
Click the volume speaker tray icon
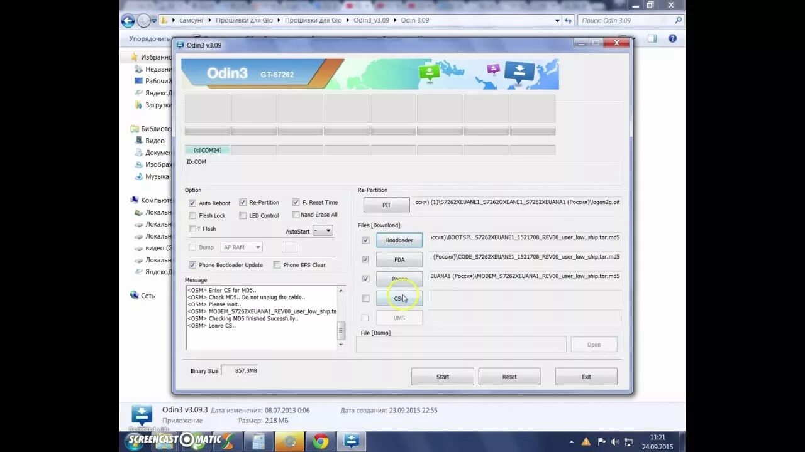tap(614, 442)
